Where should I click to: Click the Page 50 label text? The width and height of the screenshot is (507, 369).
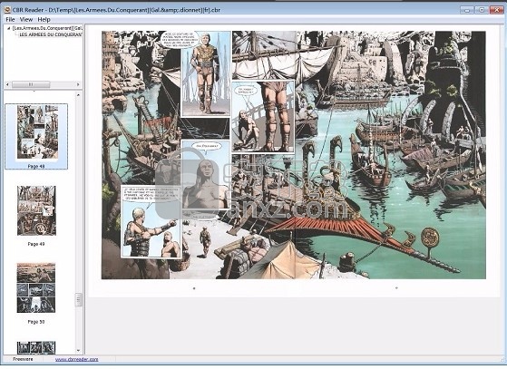tap(36, 322)
